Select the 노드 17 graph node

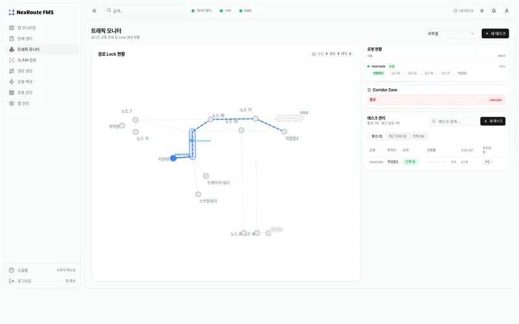coord(256,119)
